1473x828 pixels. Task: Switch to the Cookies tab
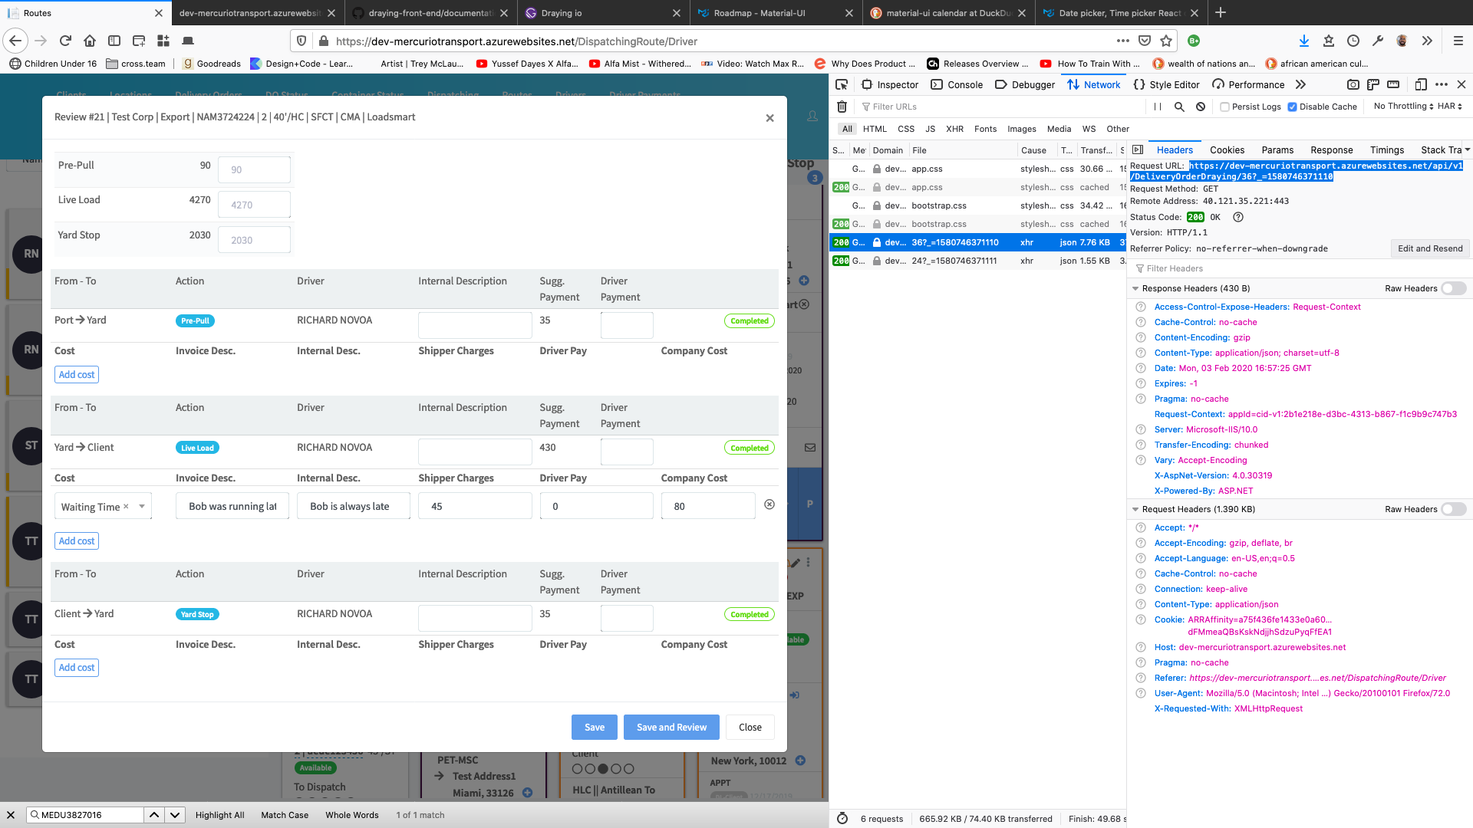point(1227,150)
